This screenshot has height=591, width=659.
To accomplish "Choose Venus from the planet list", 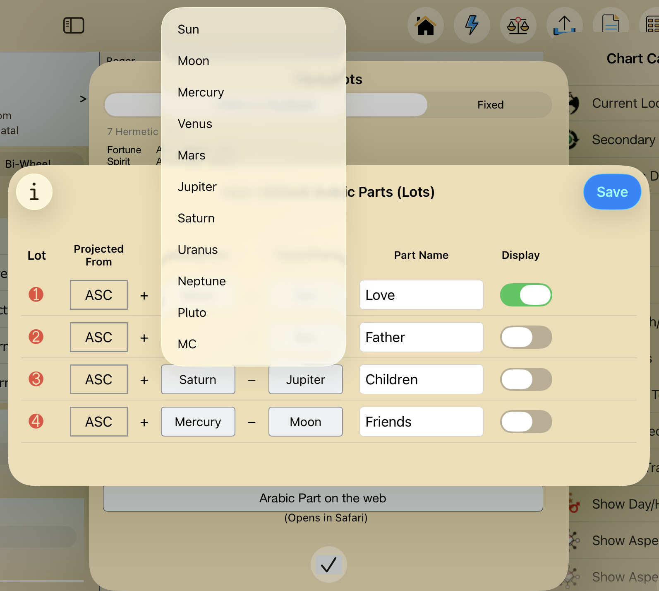I will coord(254,124).
